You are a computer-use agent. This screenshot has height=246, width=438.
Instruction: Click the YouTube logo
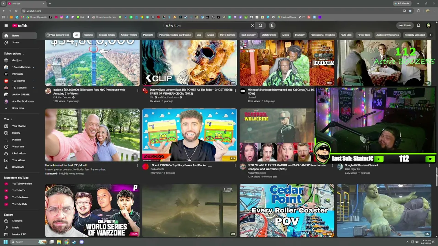(x=21, y=26)
